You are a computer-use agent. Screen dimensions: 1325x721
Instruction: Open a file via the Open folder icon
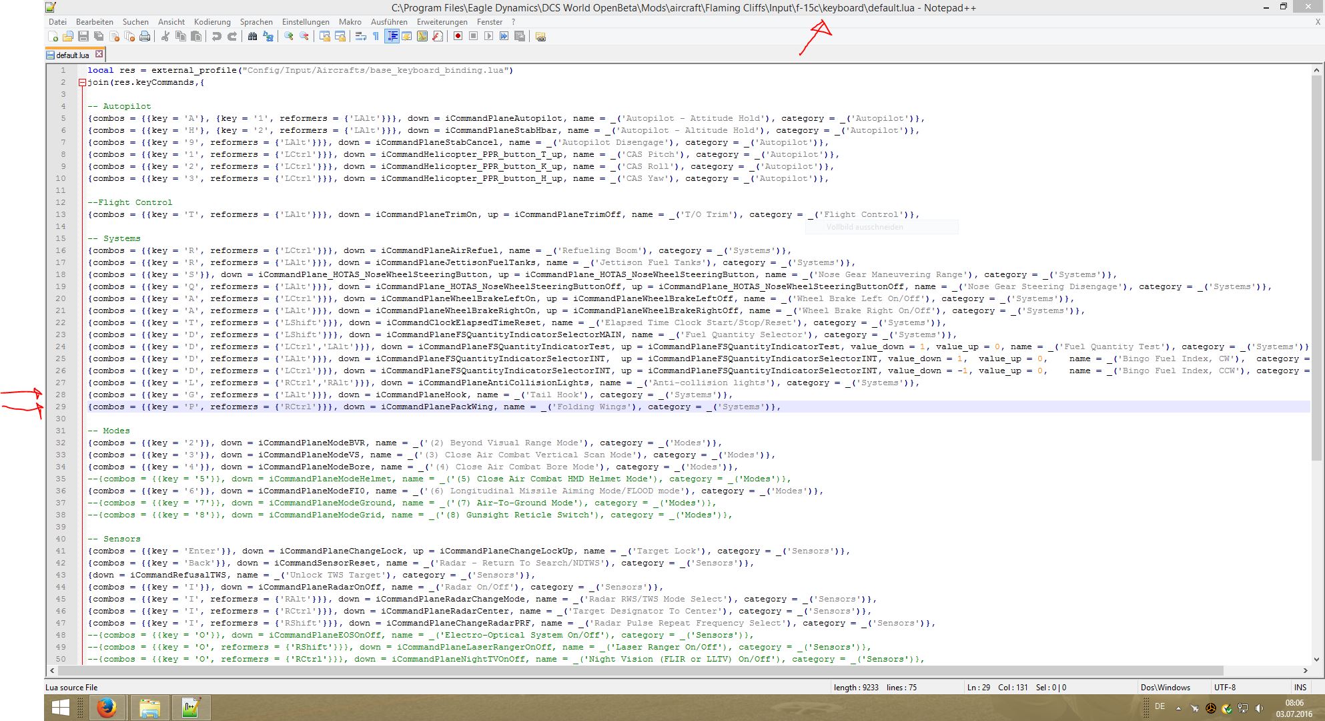[x=68, y=37]
